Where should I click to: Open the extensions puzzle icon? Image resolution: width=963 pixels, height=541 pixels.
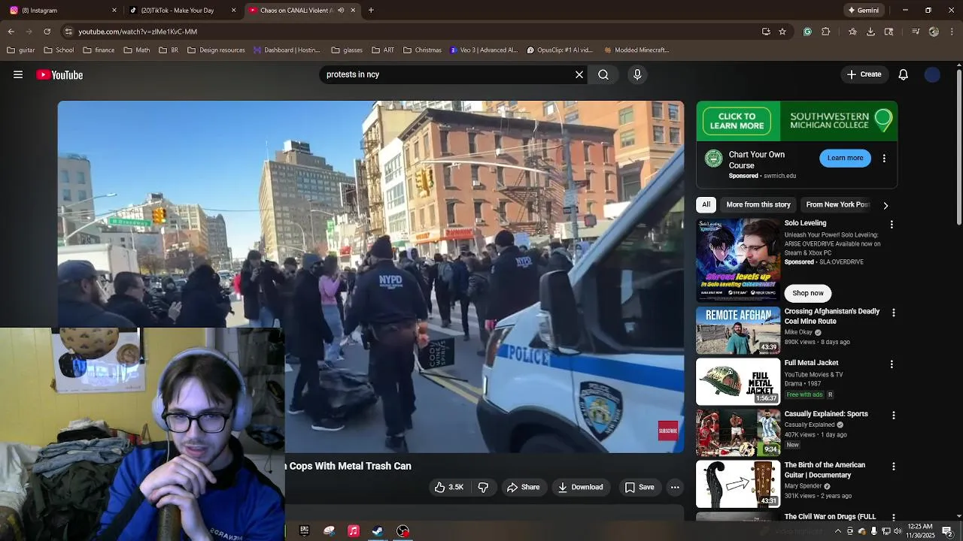(825, 32)
